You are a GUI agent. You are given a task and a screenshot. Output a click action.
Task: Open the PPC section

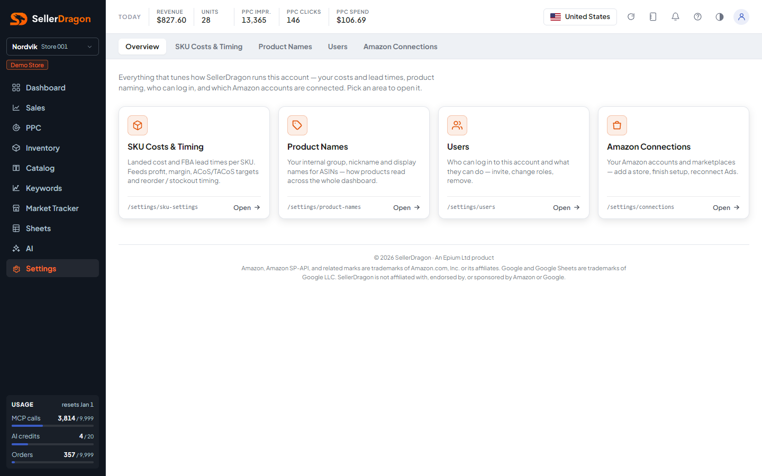pyautogui.click(x=52, y=128)
